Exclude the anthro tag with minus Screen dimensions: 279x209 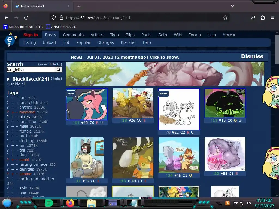(17, 107)
